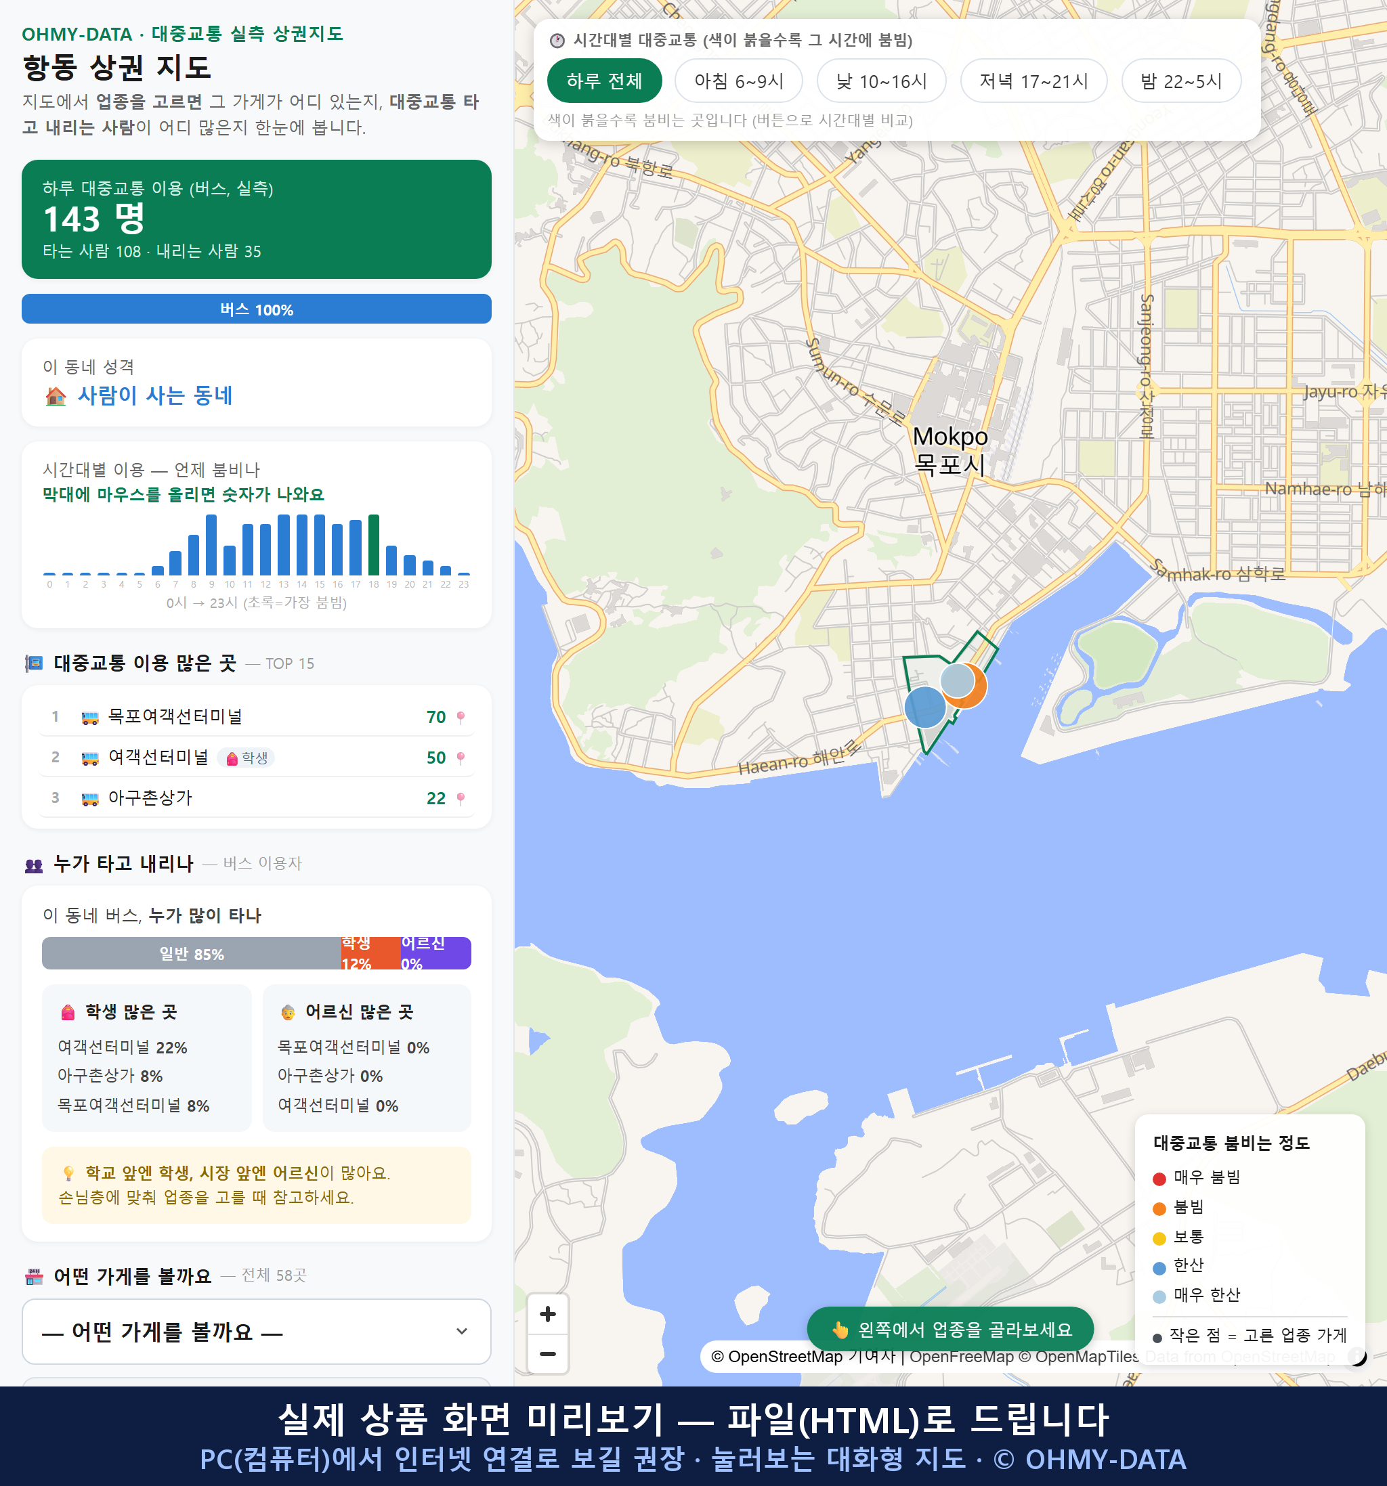
Task: Click the orange 학생 12% bar segment
Action: [370, 953]
